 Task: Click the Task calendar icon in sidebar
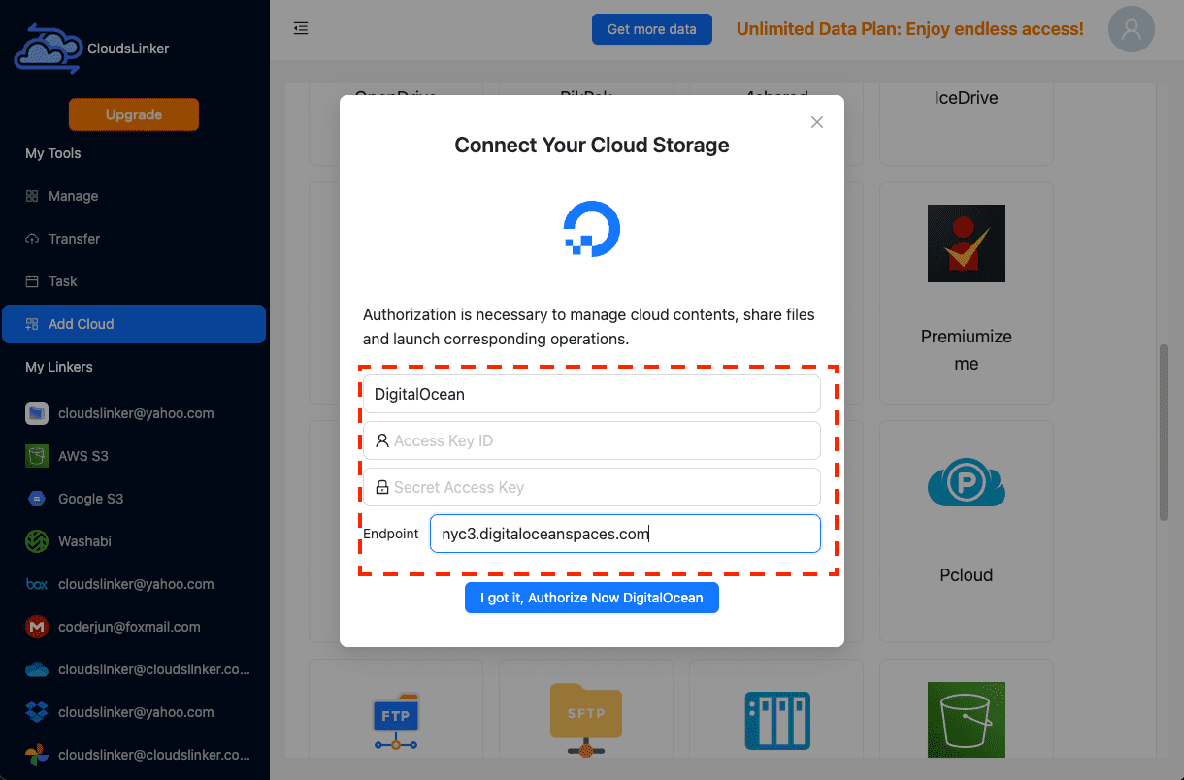coord(32,281)
